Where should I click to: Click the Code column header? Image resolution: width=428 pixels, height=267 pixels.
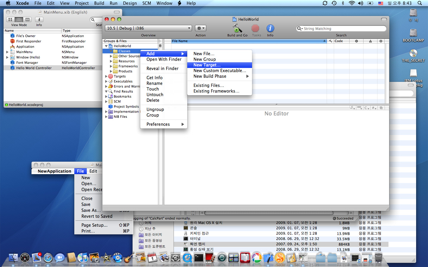341,41
